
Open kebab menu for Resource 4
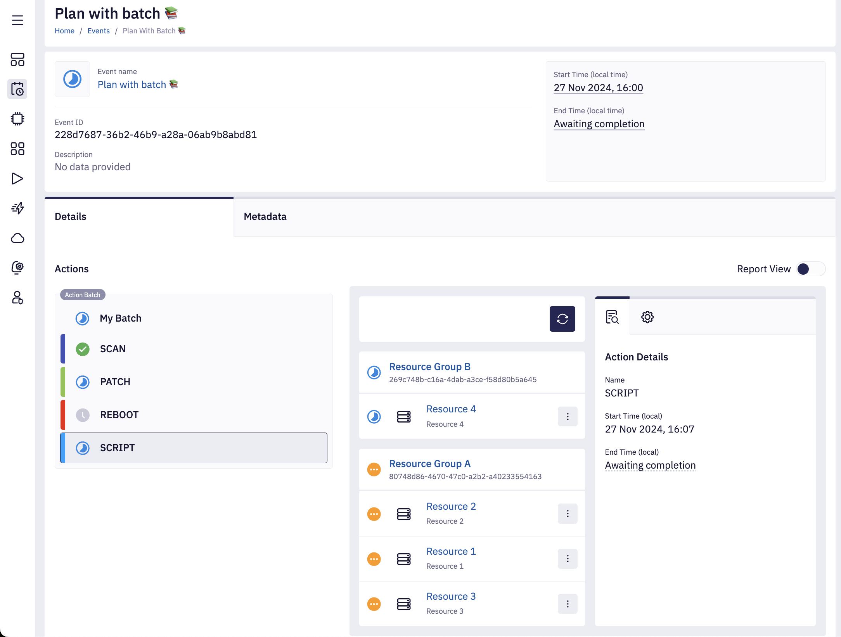[x=568, y=416]
